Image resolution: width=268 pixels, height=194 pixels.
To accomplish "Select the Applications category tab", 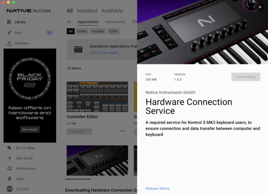I will coord(88,22).
